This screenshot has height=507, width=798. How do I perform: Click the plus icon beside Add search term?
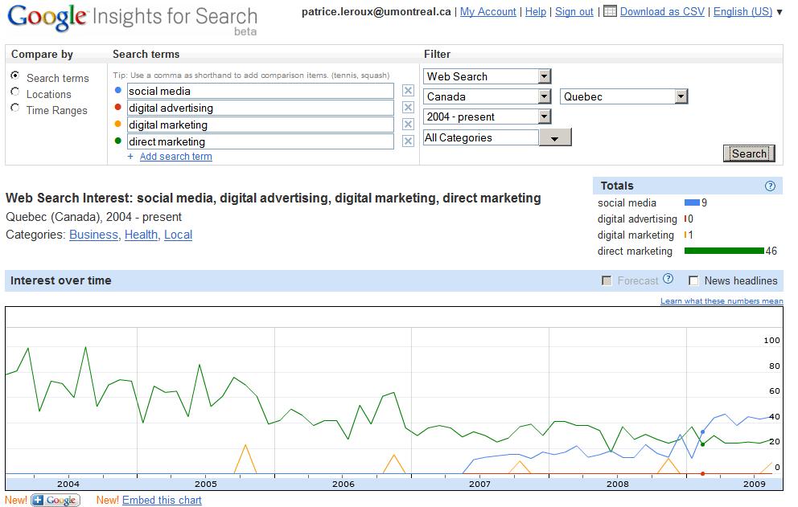click(130, 157)
